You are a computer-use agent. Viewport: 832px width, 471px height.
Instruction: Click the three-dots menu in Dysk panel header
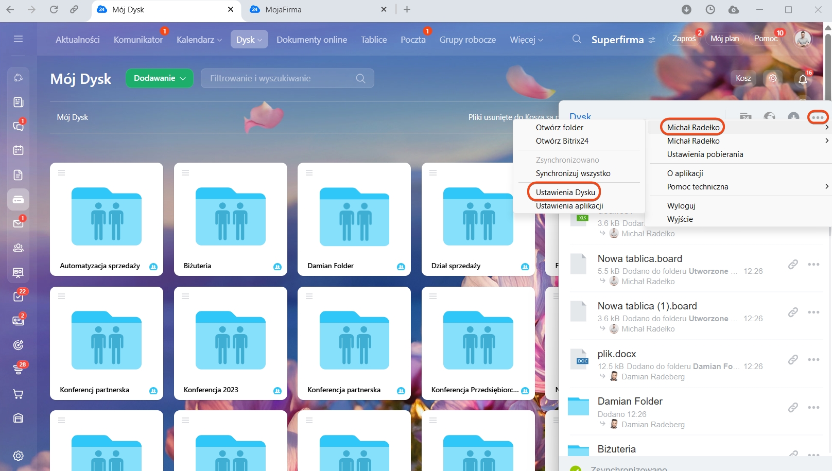(x=818, y=117)
